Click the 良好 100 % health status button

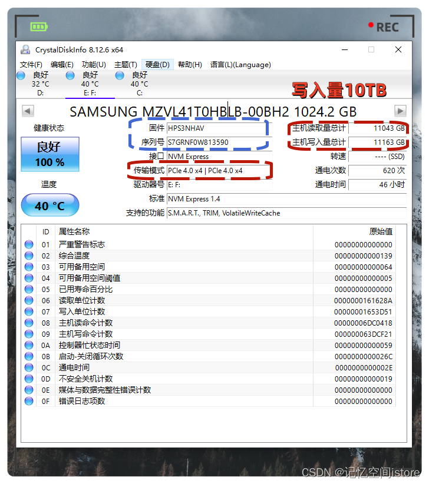pyautogui.click(x=50, y=154)
